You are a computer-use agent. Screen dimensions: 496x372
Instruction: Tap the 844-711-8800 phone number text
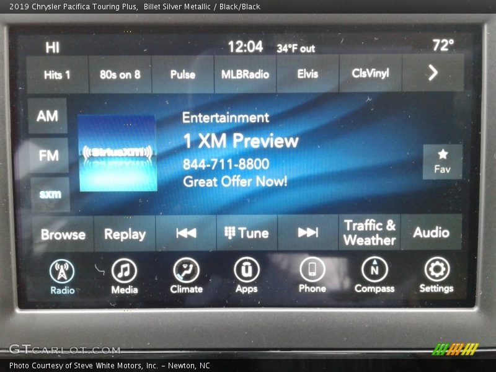click(x=226, y=164)
